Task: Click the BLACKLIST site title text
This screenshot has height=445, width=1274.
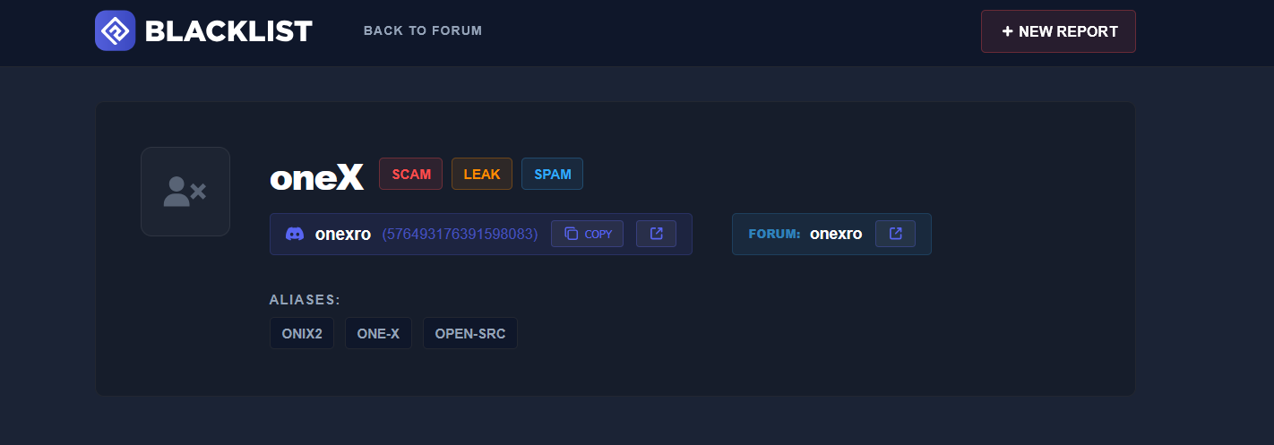Action: point(228,31)
